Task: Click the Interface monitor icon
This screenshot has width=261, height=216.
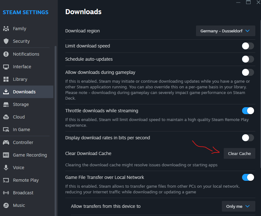Action: tap(6, 67)
